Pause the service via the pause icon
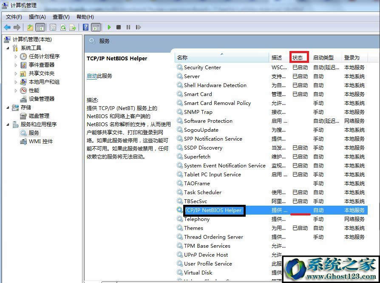This screenshot has width=380, height=283. pyautogui.click(x=129, y=27)
